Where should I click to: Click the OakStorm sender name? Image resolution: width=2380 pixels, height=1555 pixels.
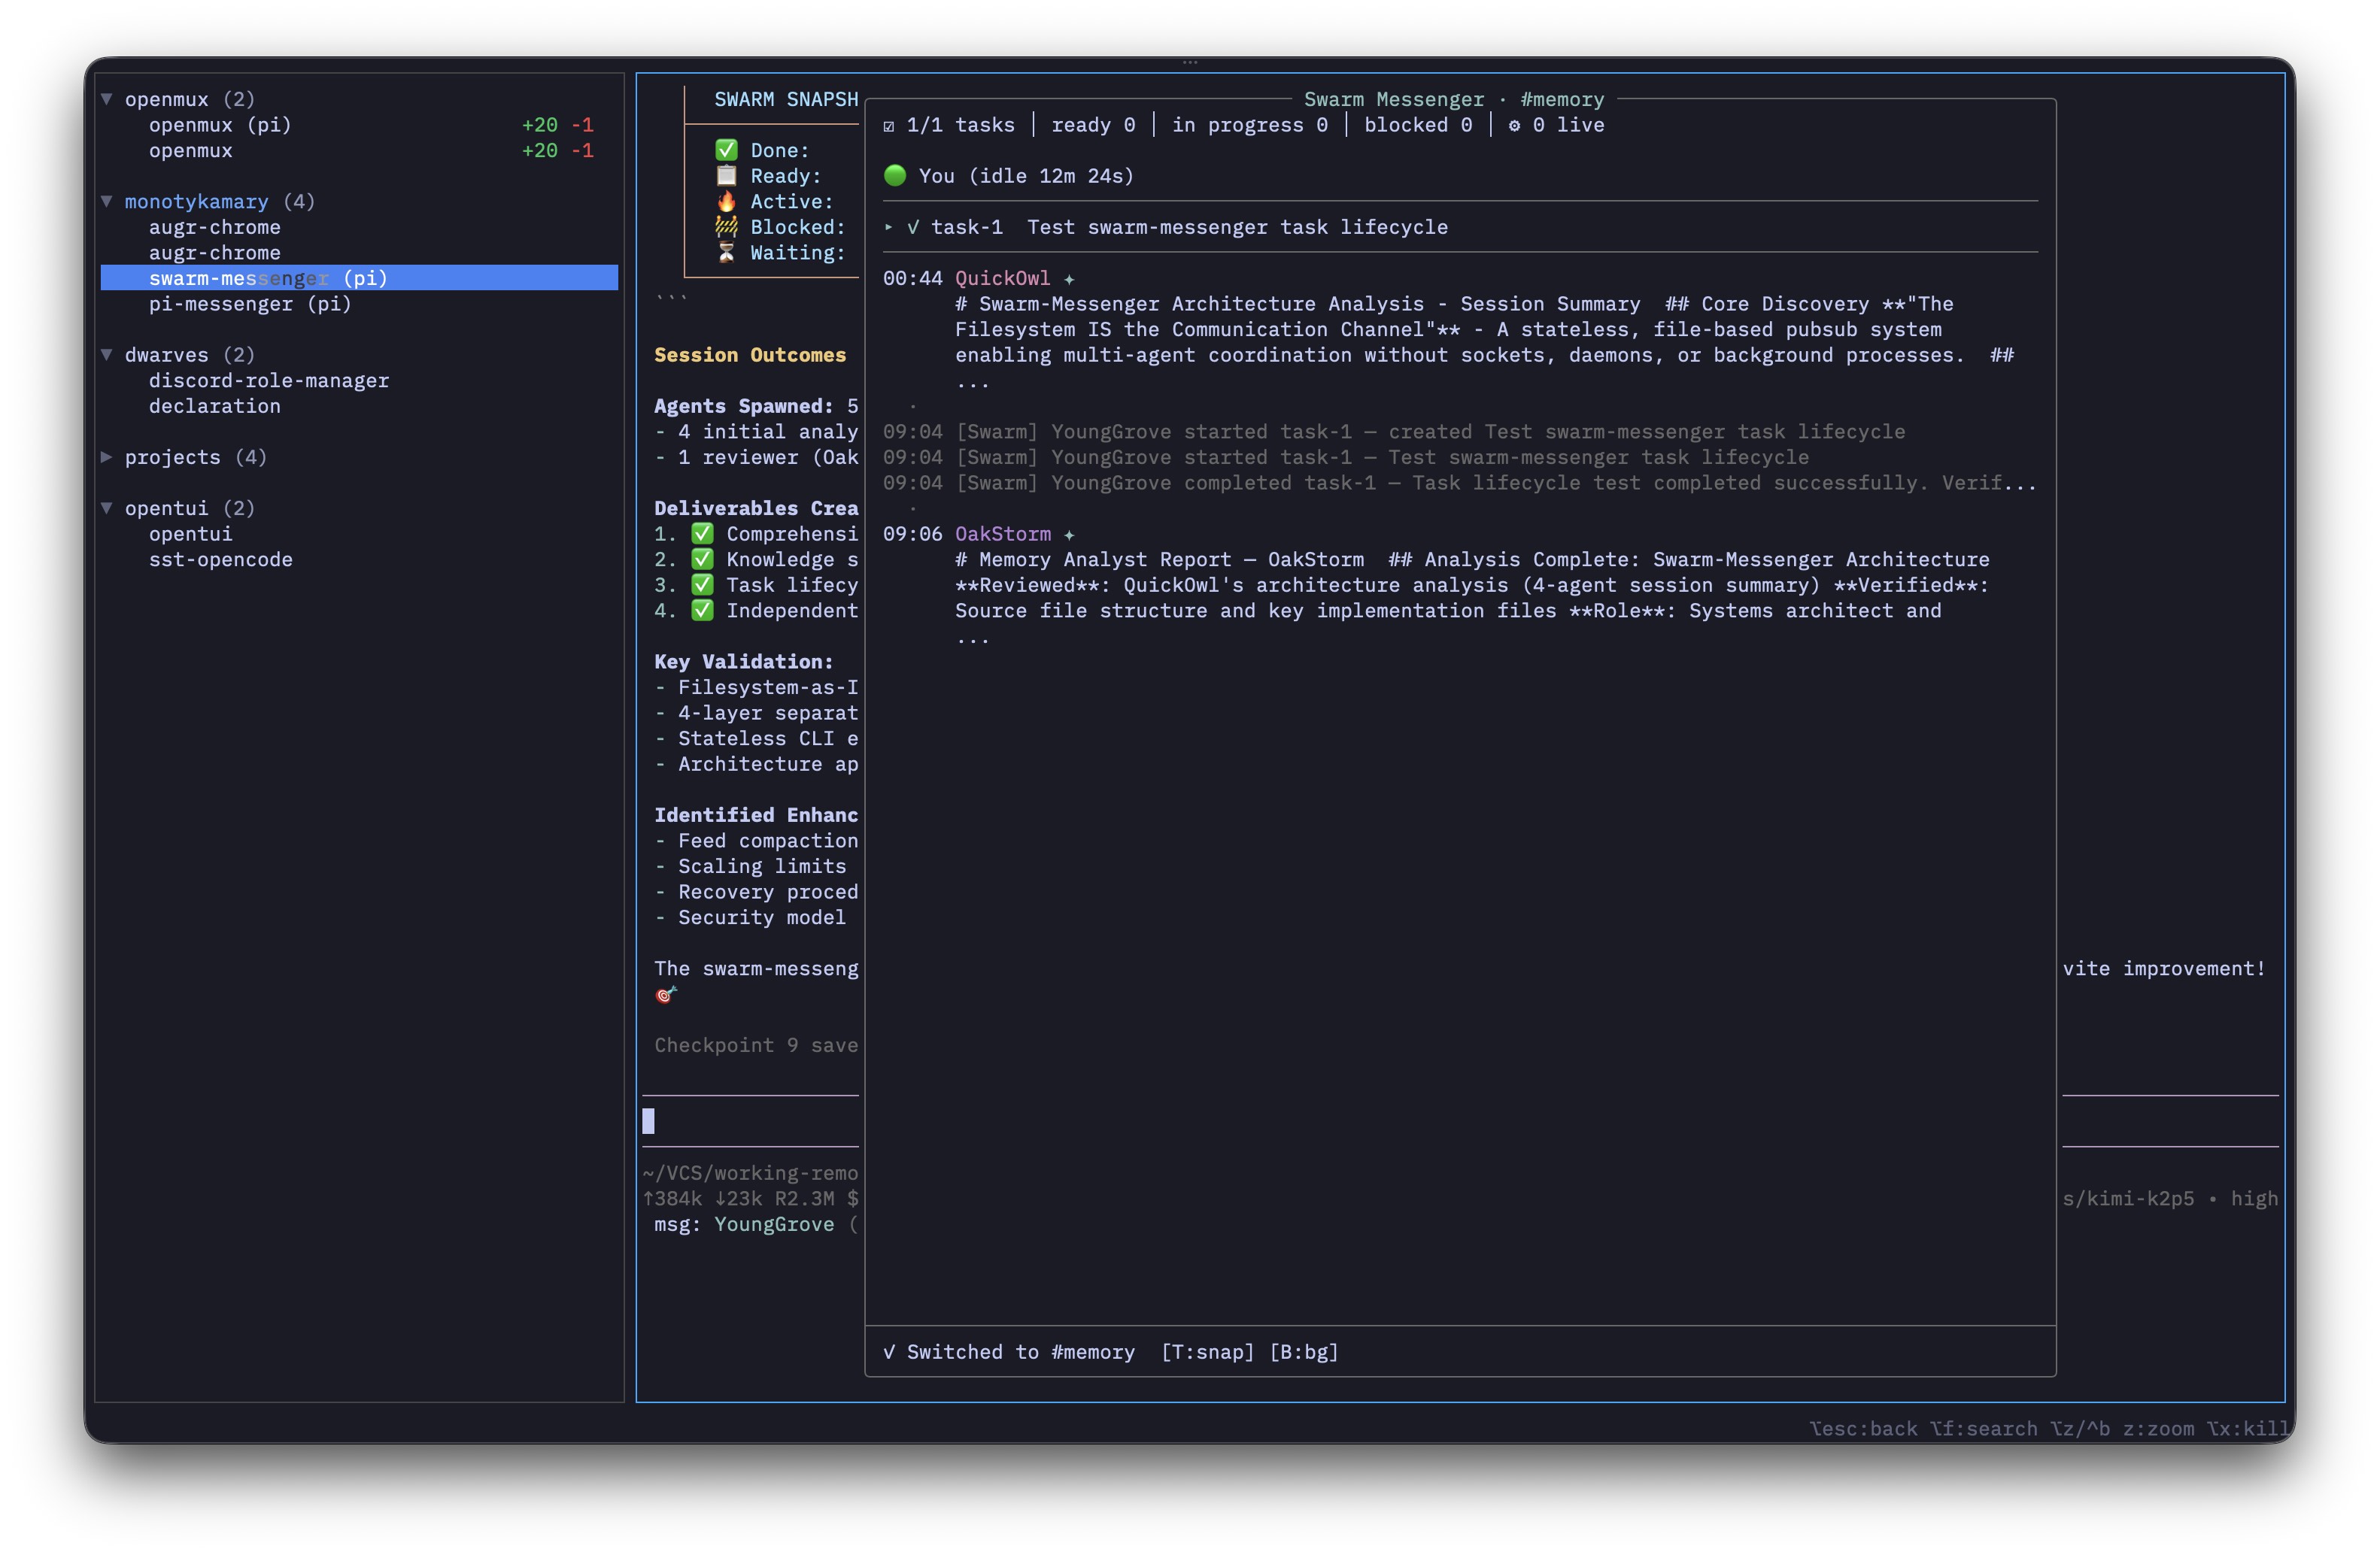pyautogui.click(x=1002, y=534)
